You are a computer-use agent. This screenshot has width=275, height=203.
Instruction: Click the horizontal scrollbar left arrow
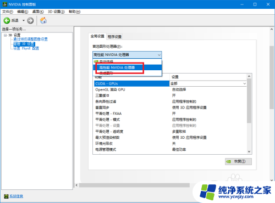76,185
